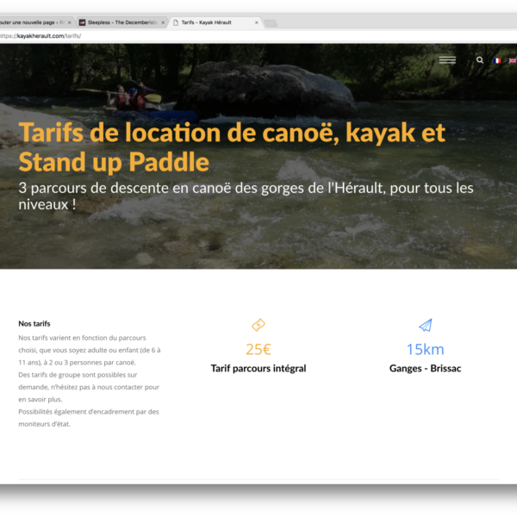
Task: Click 'Tarif parcours intégral' label
Action: (258, 369)
